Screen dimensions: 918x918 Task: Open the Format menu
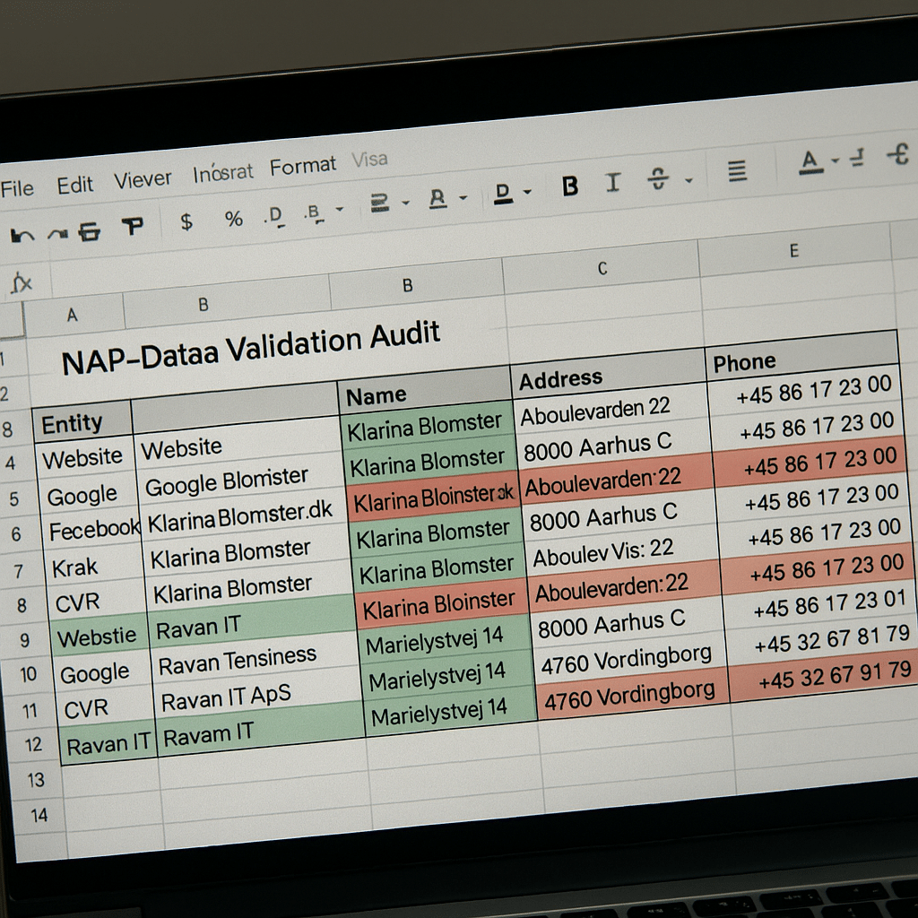pos(303,167)
